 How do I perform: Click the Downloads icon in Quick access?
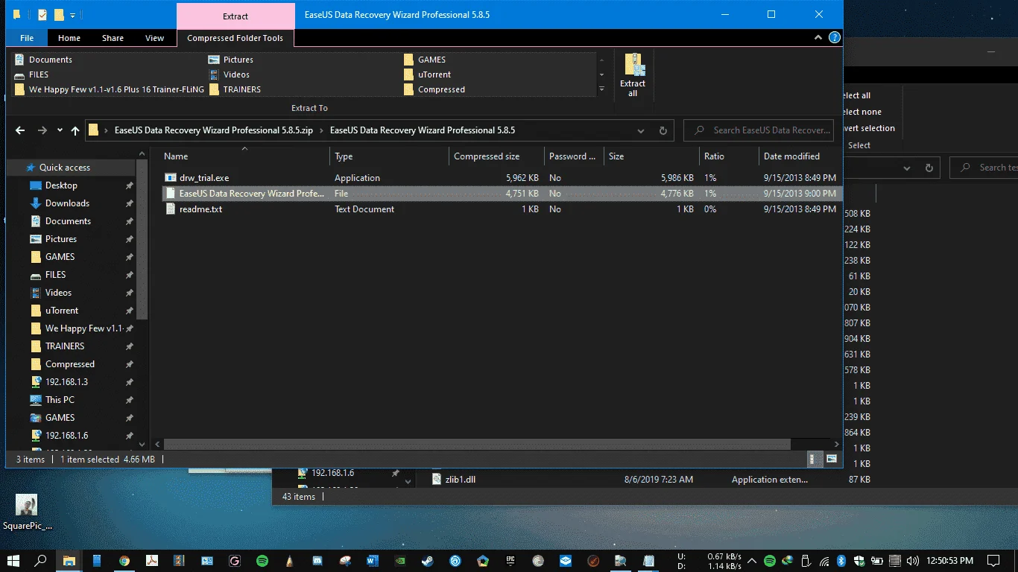(x=35, y=203)
